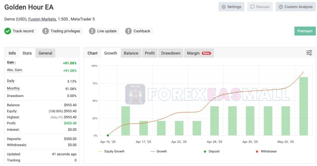This screenshot has width=317, height=166.
Task: Switch to the Stats tab
Action: [27, 53]
